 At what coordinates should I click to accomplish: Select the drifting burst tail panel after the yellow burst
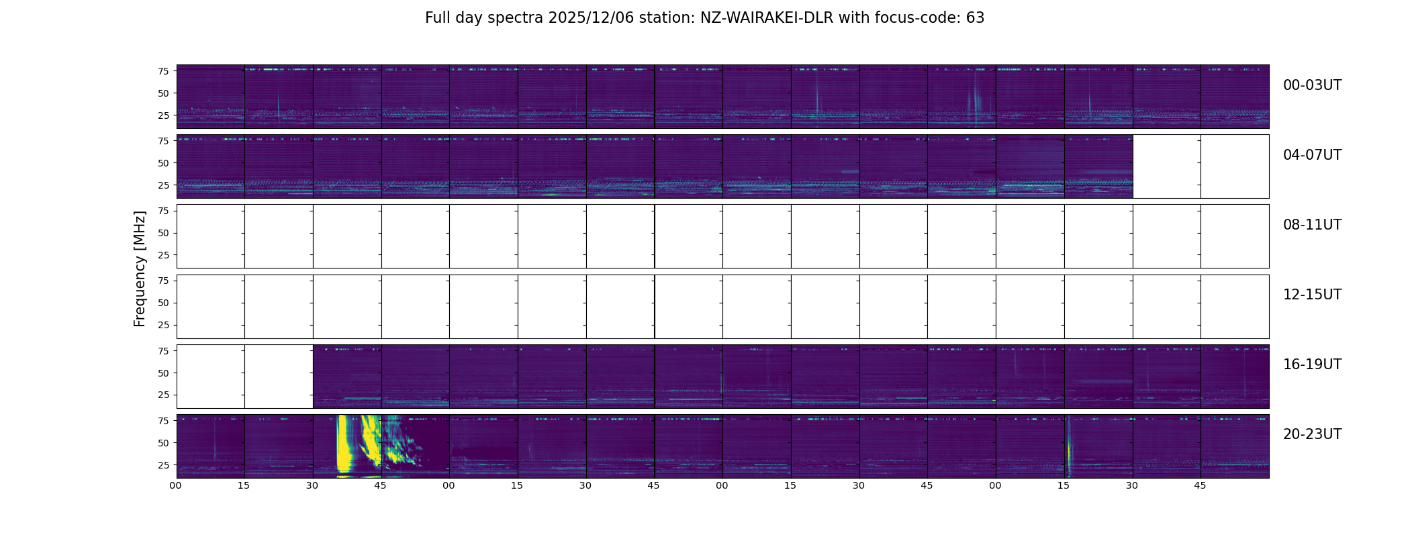tap(416, 446)
